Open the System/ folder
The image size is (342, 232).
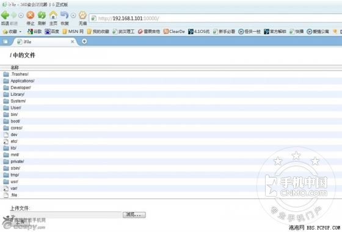point(18,101)
